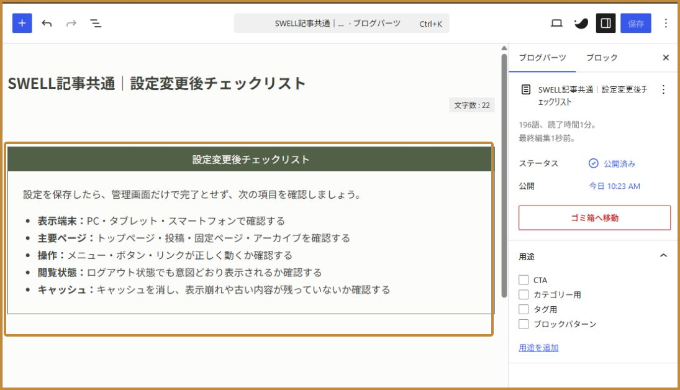This screenshot has width=680, height=390.
Task: Click the 設定変更後チェックリスト caption bar
Action: click(251, 159)
